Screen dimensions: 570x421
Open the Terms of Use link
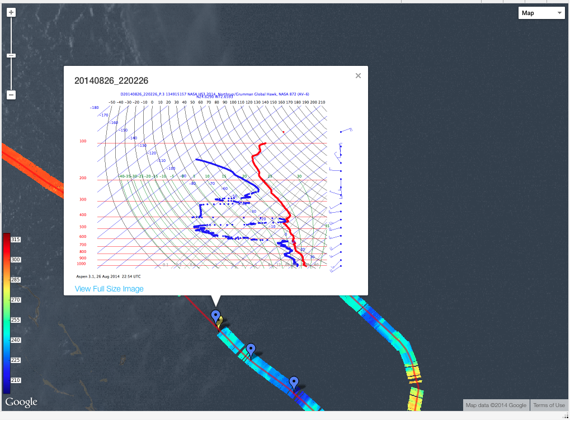click(548, 405)
